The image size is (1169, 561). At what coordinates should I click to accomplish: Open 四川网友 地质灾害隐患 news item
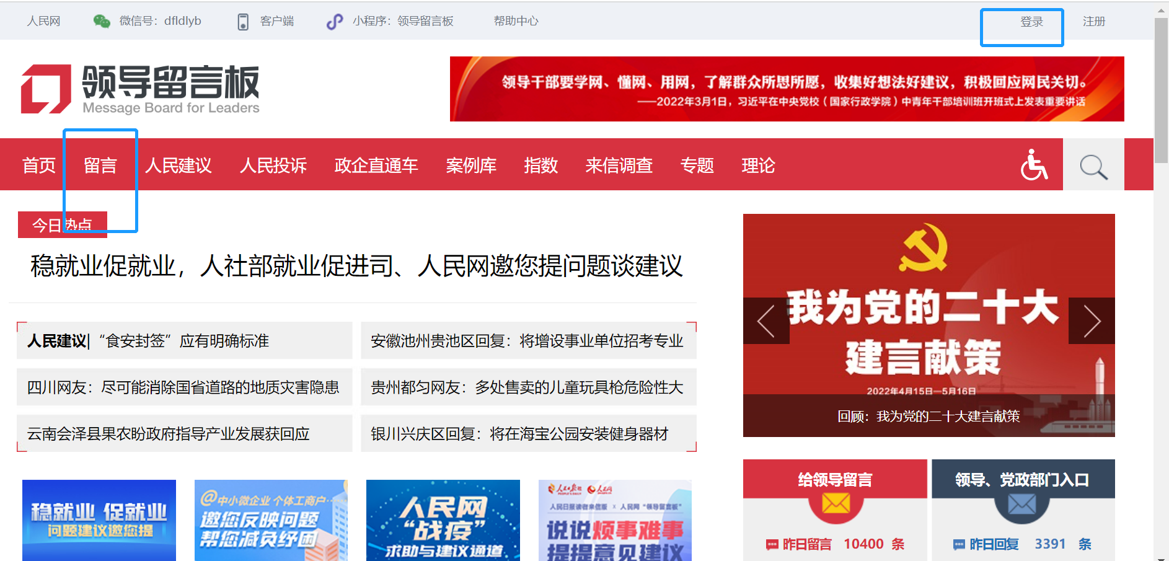(x=184, y=387)
